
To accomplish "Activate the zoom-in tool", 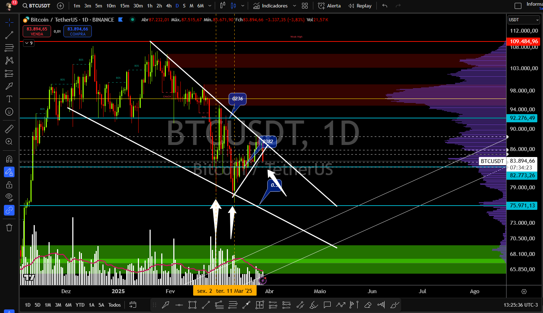I will pyautogui.click(x=9, y=141).
